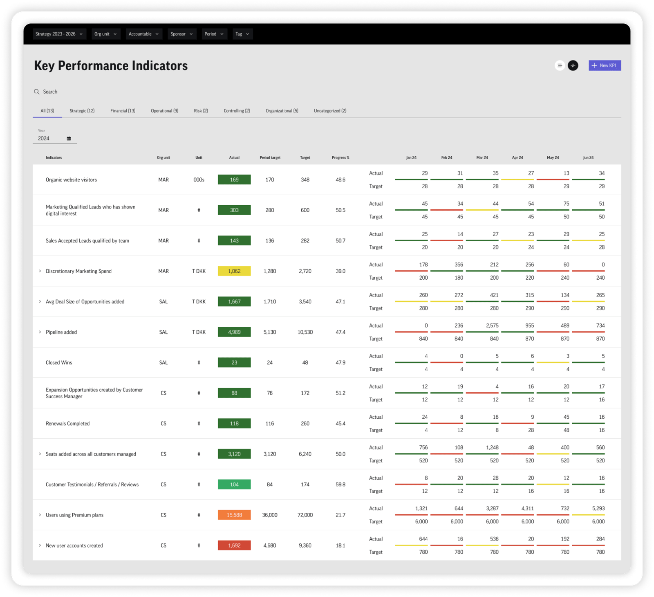The width and height of the screenshot is (654, 597).
Task: Click the New KPI button
Action: point(605,65)
